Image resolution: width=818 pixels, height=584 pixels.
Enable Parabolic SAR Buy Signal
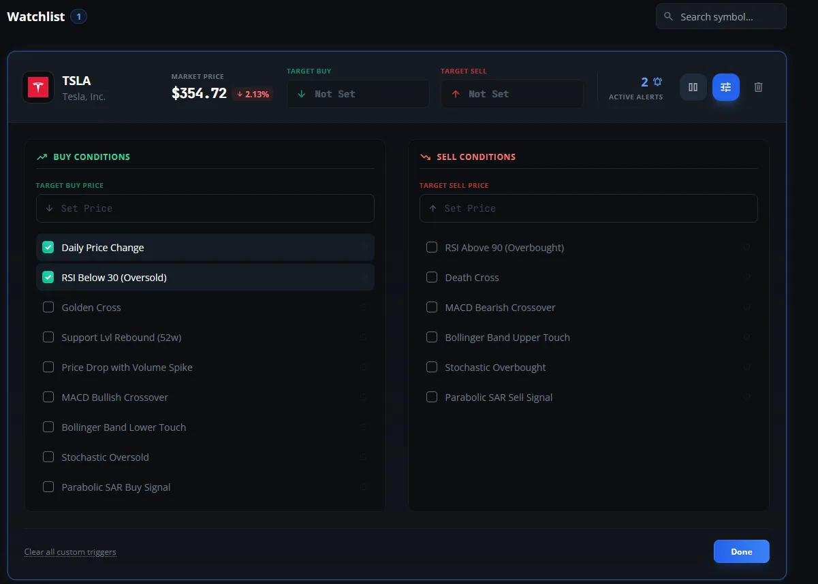click(x=48, y=487)
